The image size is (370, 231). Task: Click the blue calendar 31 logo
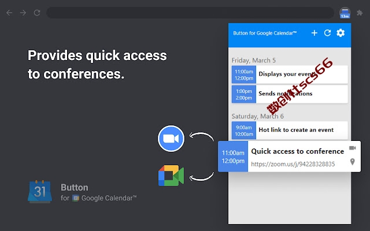click(40, 191)
